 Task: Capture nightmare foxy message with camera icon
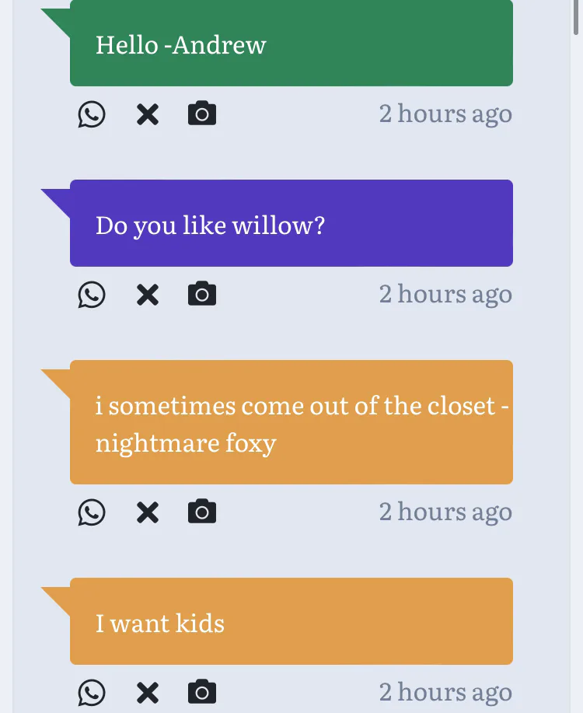pyautogui.click(x=202, y=512)
